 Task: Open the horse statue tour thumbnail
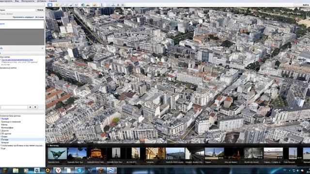tap(57, 153)
